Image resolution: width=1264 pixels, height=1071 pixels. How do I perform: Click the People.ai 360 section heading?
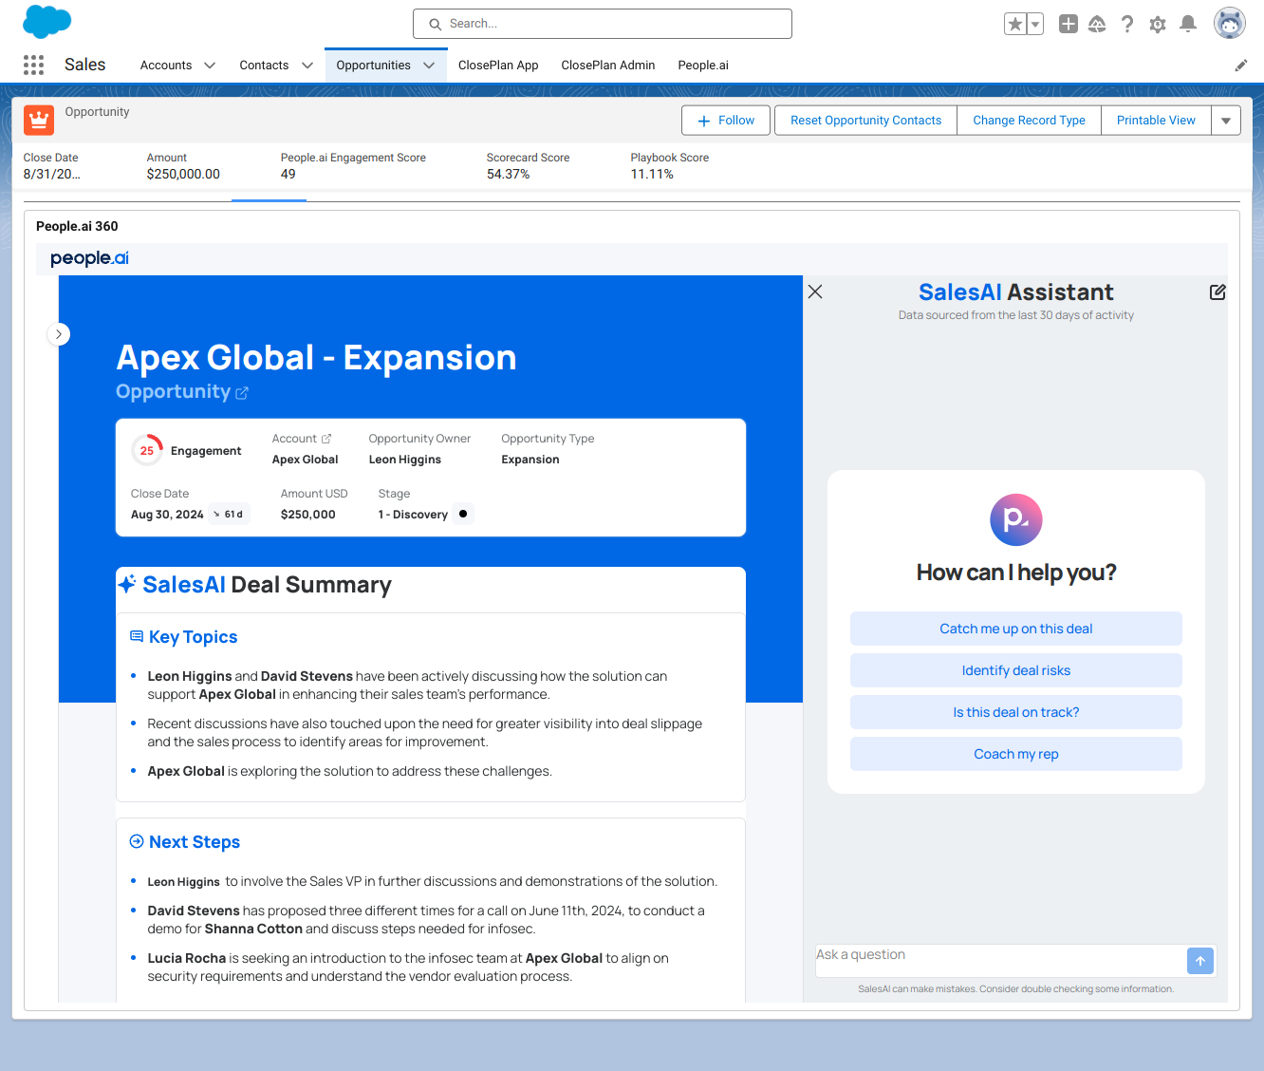77,226
